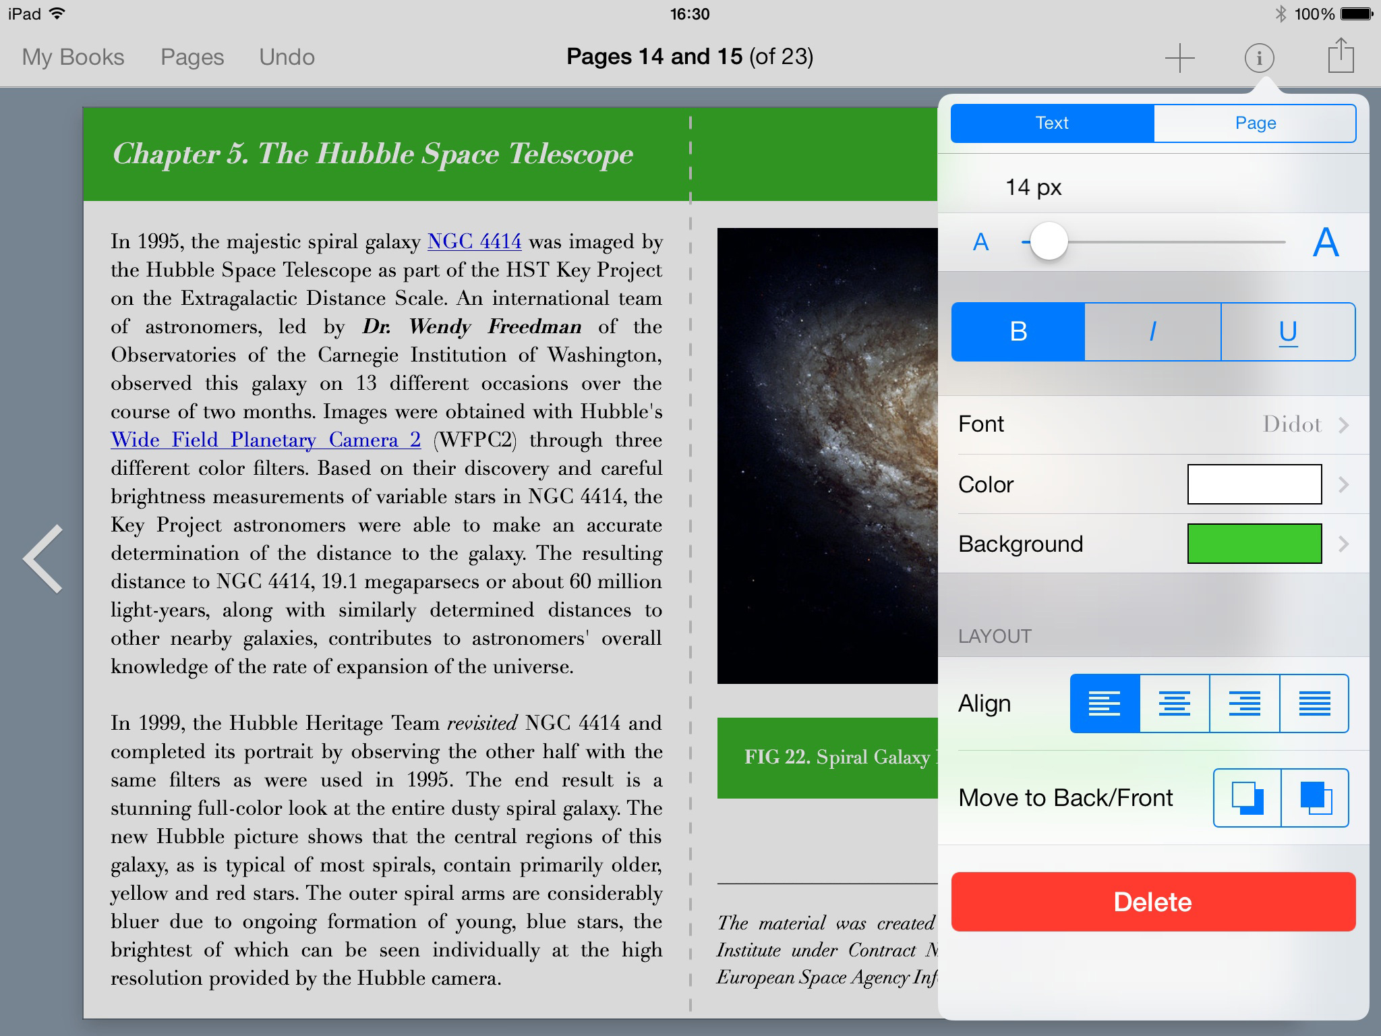Delete the selected element

[x=1152, y=901]
